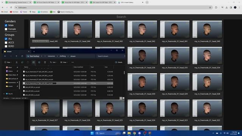The height and width of the screenshot is (136, 242).
Task: Open the Sort dropdown in File Explorer
Action: point(53,62)
